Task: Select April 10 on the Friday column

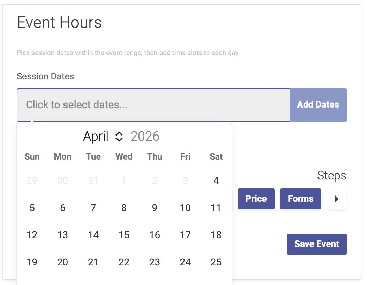Action: (x=185, y=208)
